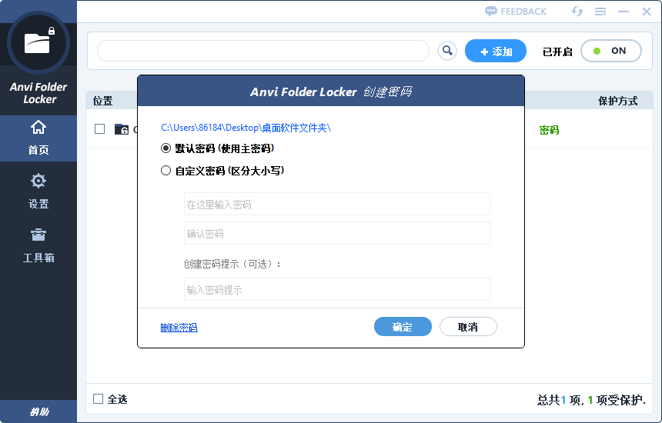Click the 输入密码提示 hint field
This screenshot has height=423, width=662.
click(x=337, y=289)
